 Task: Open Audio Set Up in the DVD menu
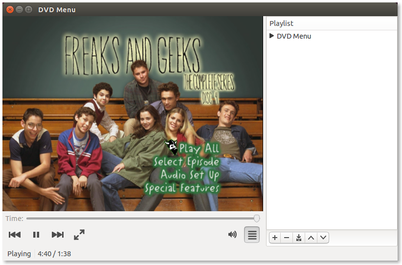click(190, 175)
